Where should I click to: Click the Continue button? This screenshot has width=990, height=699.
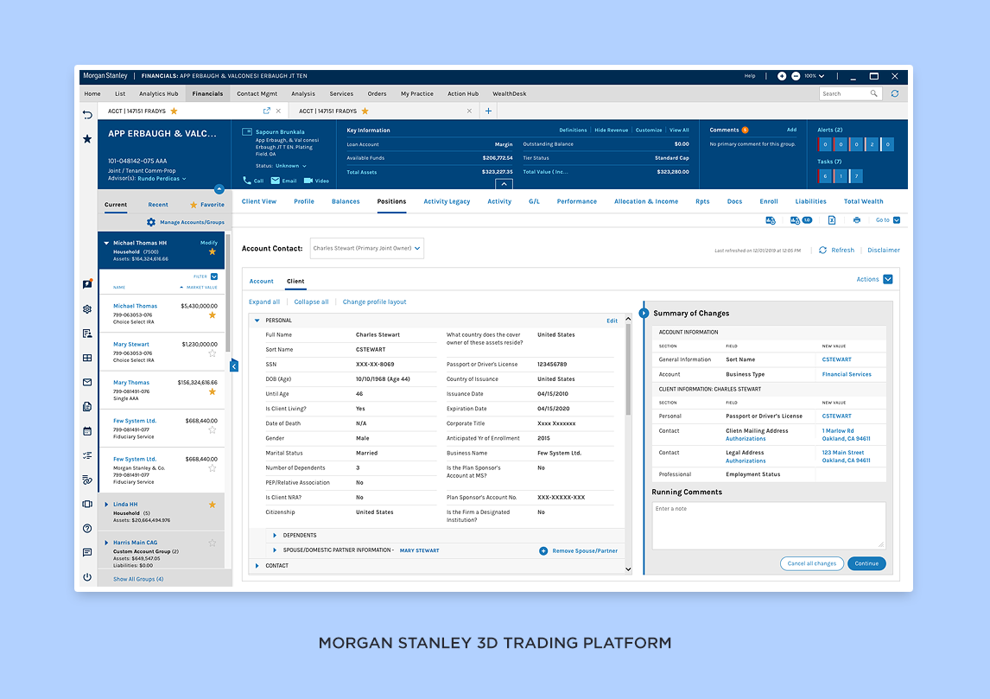(x=866, y=563)
